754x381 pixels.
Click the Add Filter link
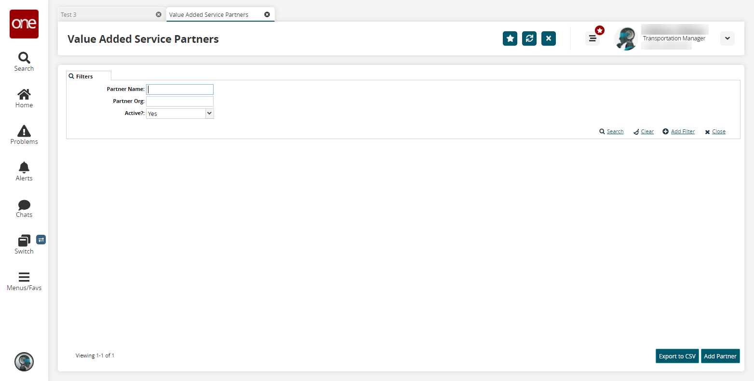coord(679,131)
